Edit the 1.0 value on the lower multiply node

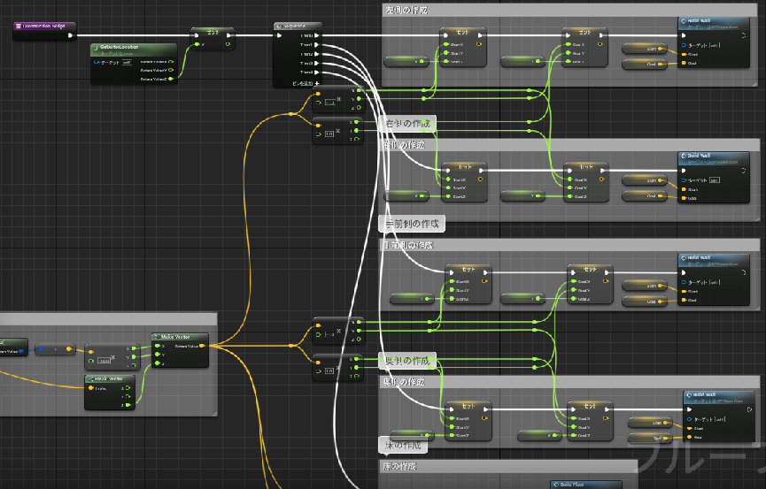329,371
